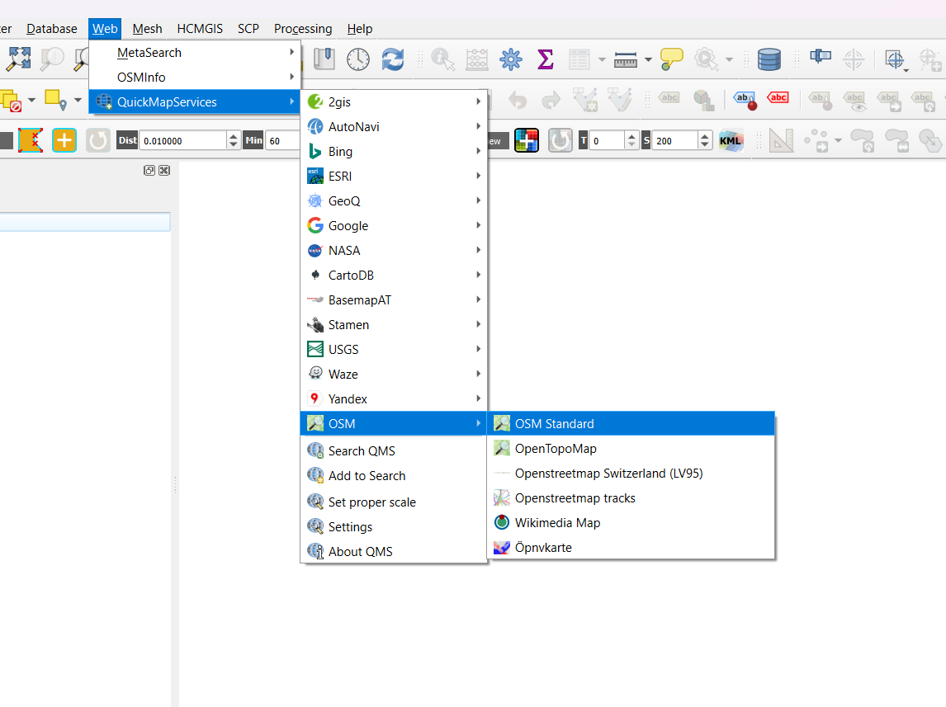Click the Min value input field
Screen dimensions: 946x707
(x=281, y=140)
